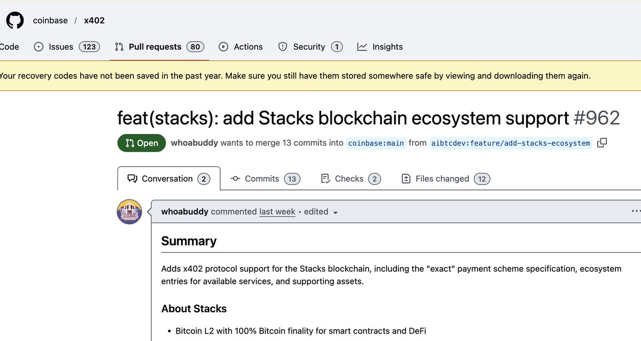
Task: Open the 'last week' timestamp link
Action: click(x=277, y=212)
